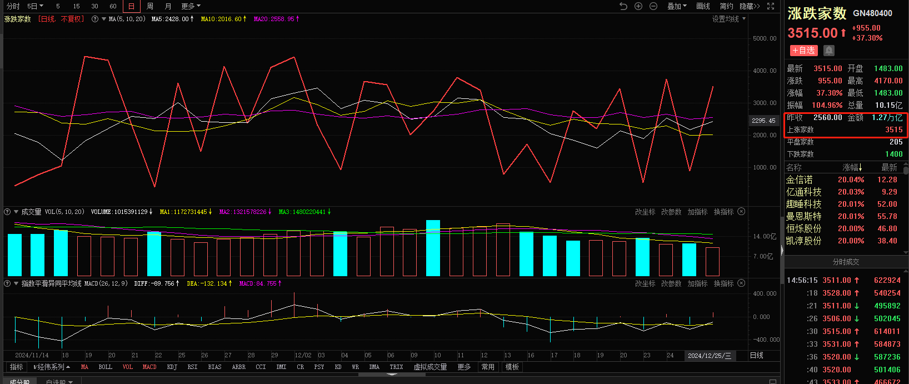Click 换指标 in the volume panel

pos(723,212)
